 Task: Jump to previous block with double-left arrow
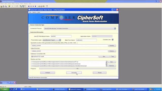tap(29, 6)
